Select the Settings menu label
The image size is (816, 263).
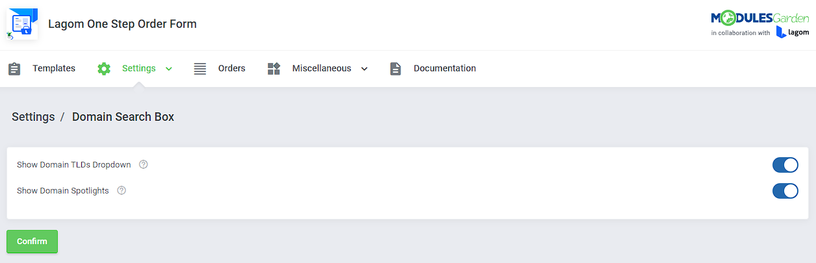(139, 68)
